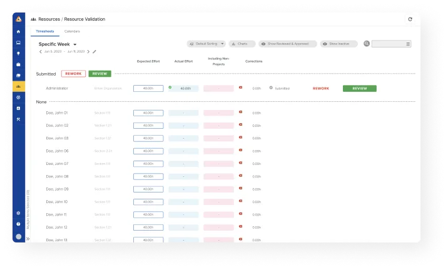Open the home icon in the sidebar
Screen dimensions: 448x270
(x=19, y=32)
